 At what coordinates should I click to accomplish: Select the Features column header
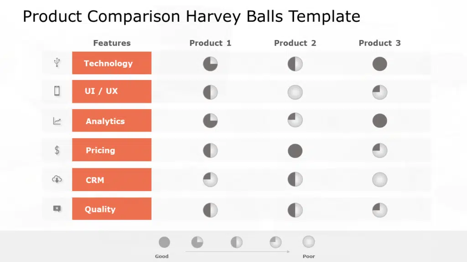(x=112, y=43)
